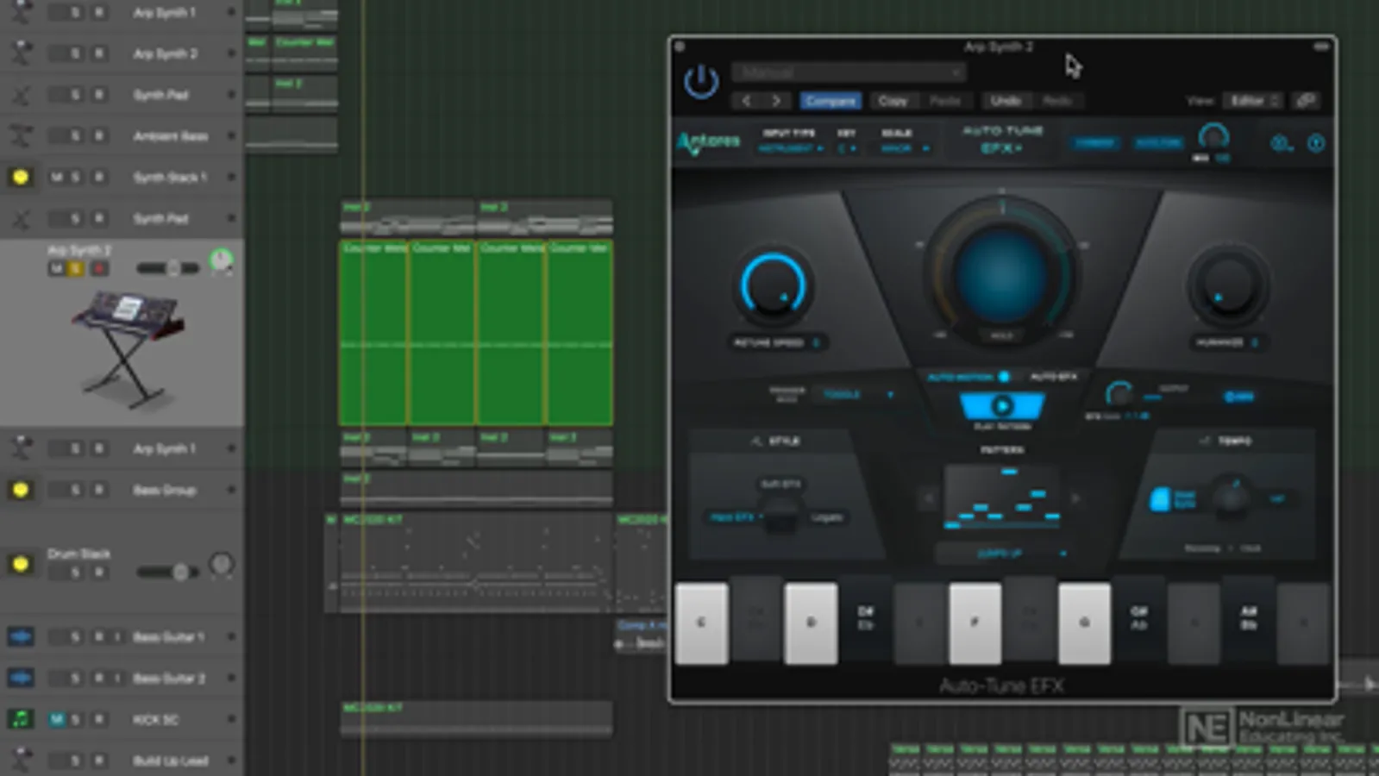Screen dimensions: 1379x776
Task: Open the Auto-Tune settings gear icon
Action: [x=1281, y=143]
